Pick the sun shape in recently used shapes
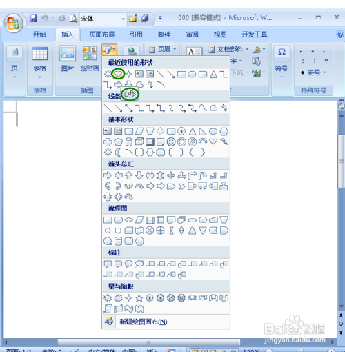 [x=108, y=74]
